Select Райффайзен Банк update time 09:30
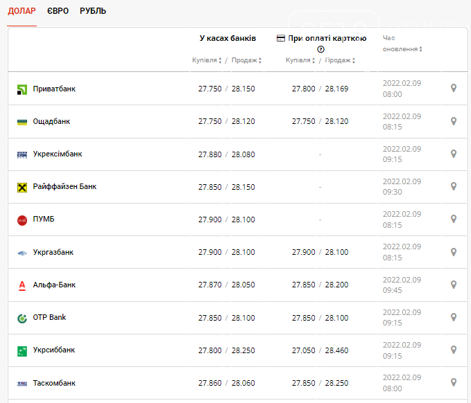 point(393,192)
